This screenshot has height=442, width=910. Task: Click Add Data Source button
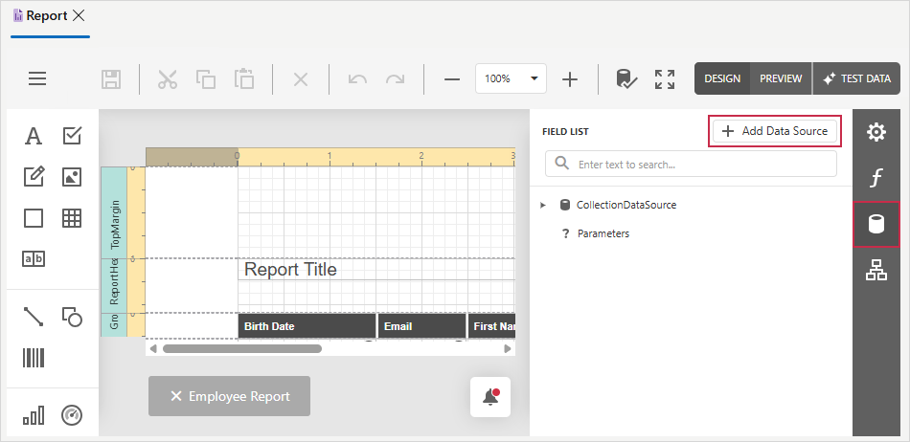point(775,131)
